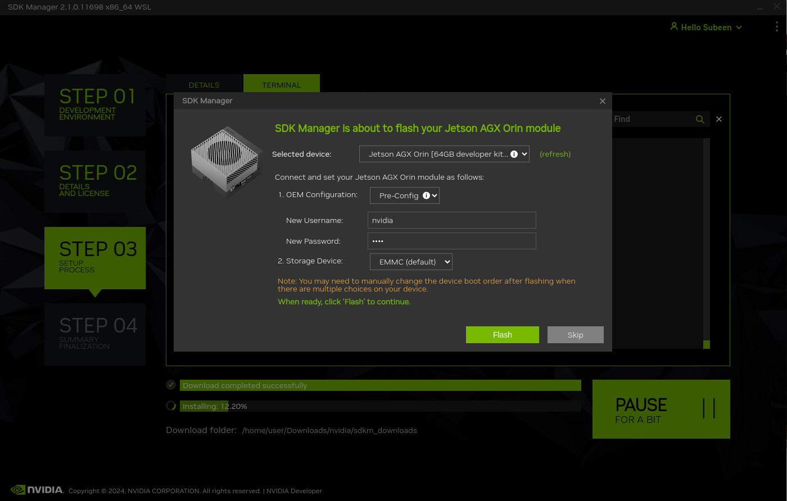Screen dimensions: 787x501
Task: Open the Storage Device EMMC dropdown
Action: coord(411,262)
